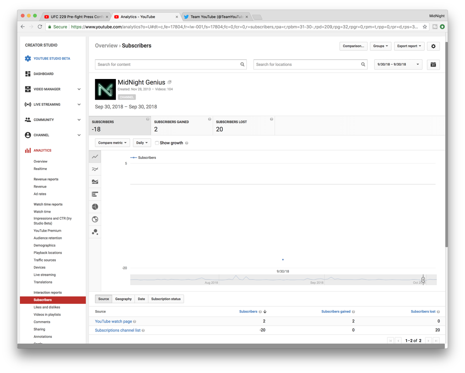The width and height of the screenshot is (465, 373).
Task: Select the multi-line chart icon
Action: [x=95, y=169]
